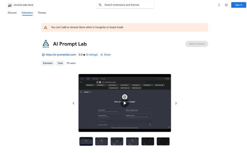Select the second preview thumbnail
247x153 pixels.
tap(102, 141)
